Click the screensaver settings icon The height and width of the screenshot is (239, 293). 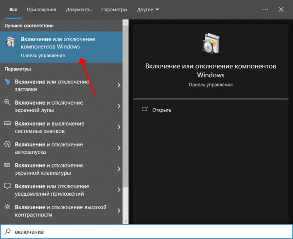pos(8,81)
